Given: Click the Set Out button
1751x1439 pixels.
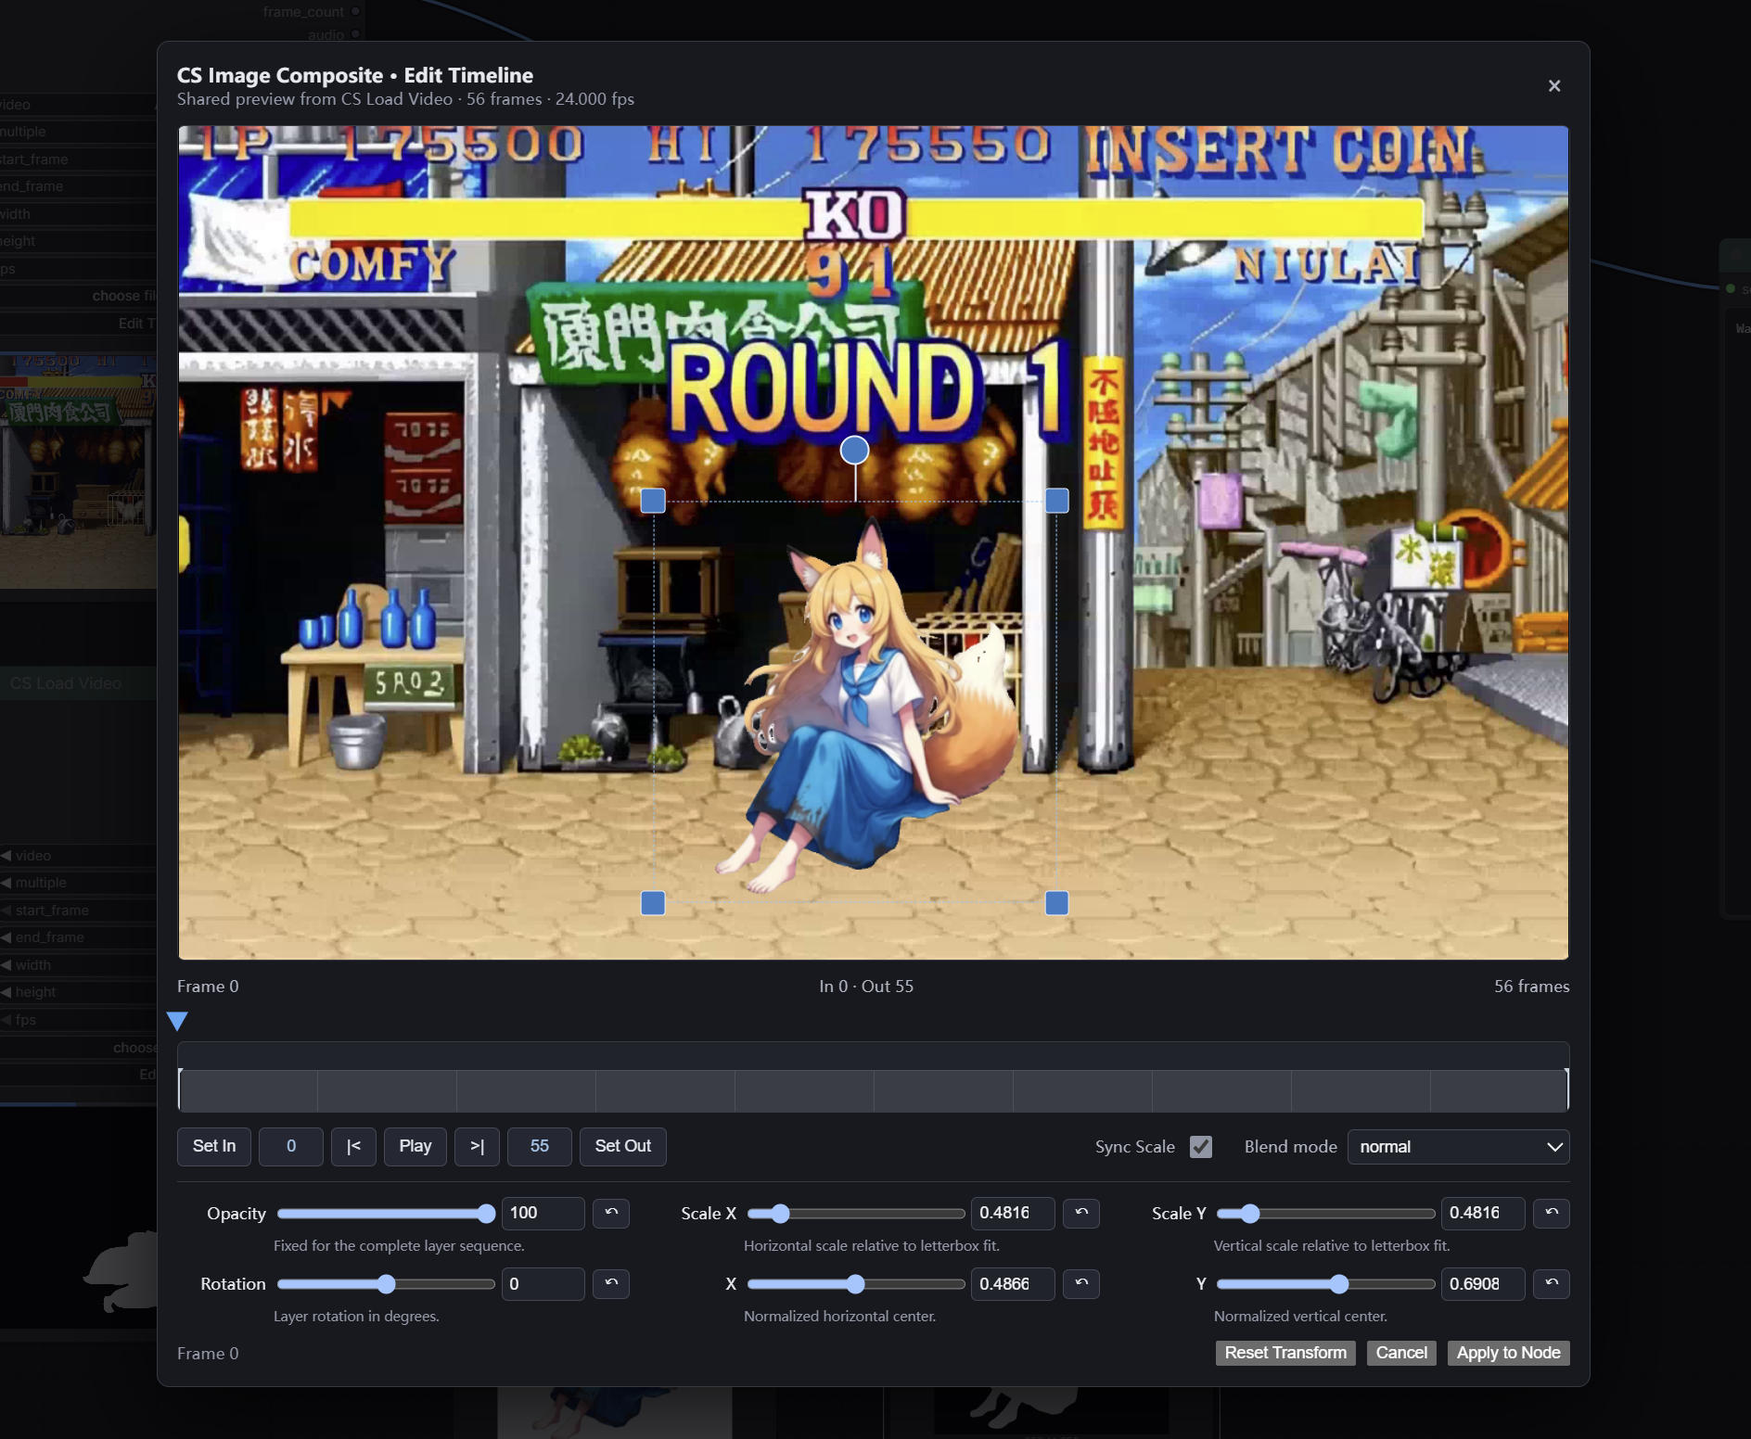Looking at the screenshot, I should click(623, 1146).
